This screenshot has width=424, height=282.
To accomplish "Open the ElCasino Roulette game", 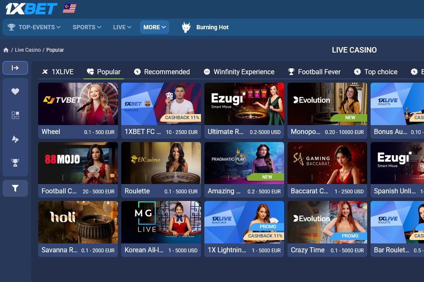I will tap(161, 170).
